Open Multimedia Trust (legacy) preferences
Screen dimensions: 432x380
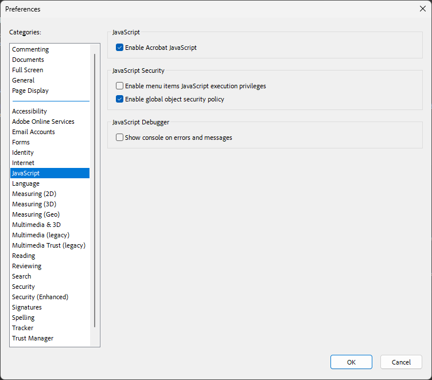49,245
